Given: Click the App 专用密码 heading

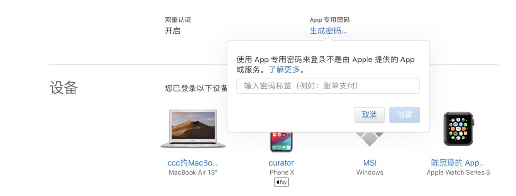Looking at the screenshot, I should [x=330, y=20].
